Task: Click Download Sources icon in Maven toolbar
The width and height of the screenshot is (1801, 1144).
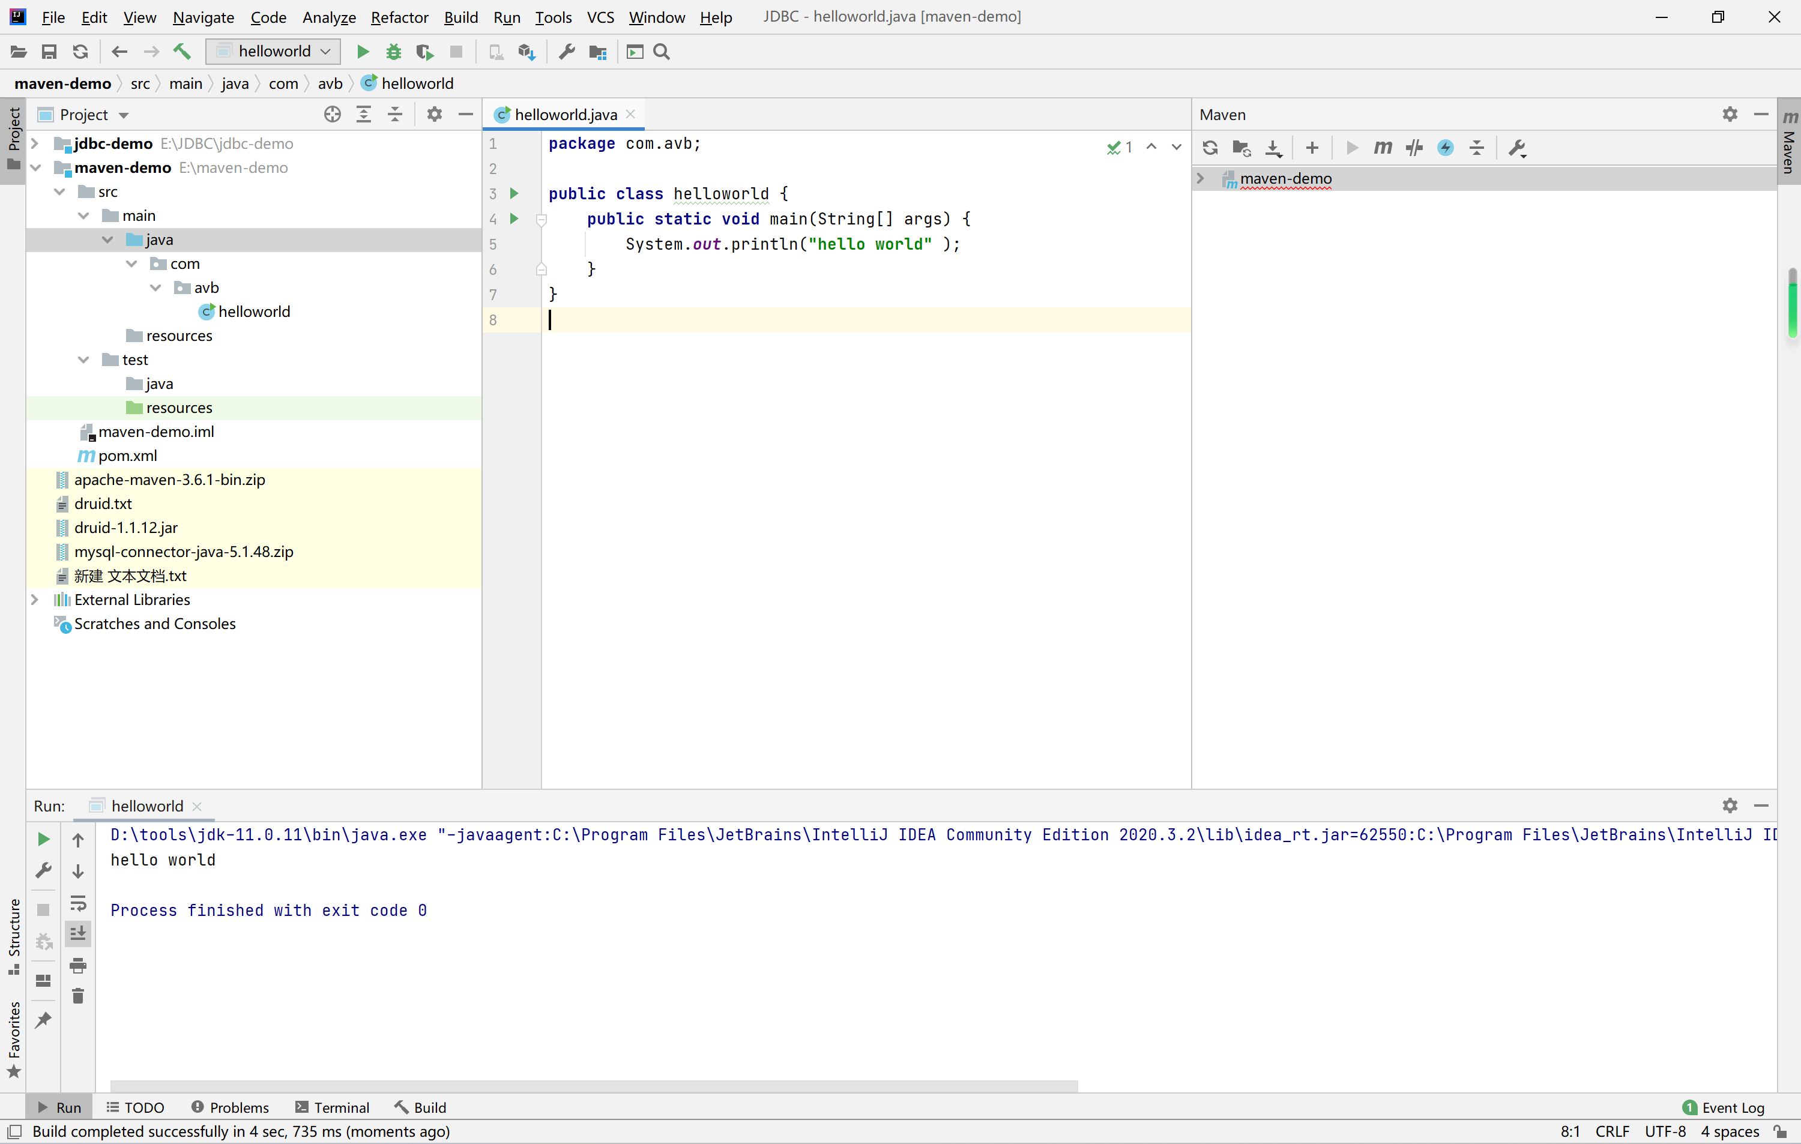Action: pos(1273,147)
